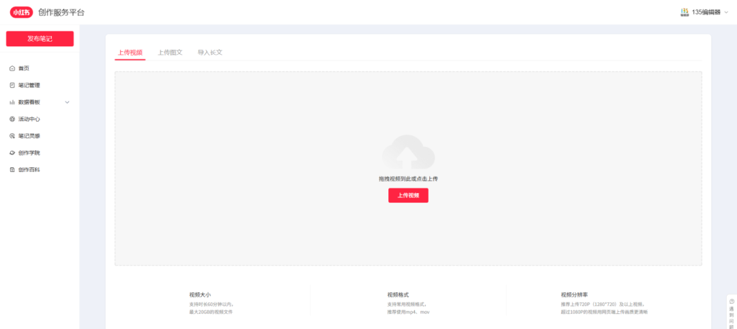Switch to the 导入长文 tab
Screen dimensions: 737x329
pyautogui.click(x=209, y=52)
